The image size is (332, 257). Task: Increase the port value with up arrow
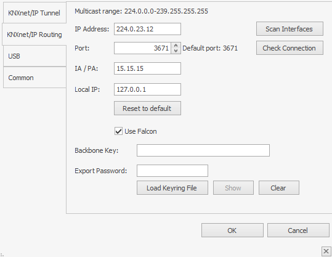pyautogui.click(x=176, y=46)
